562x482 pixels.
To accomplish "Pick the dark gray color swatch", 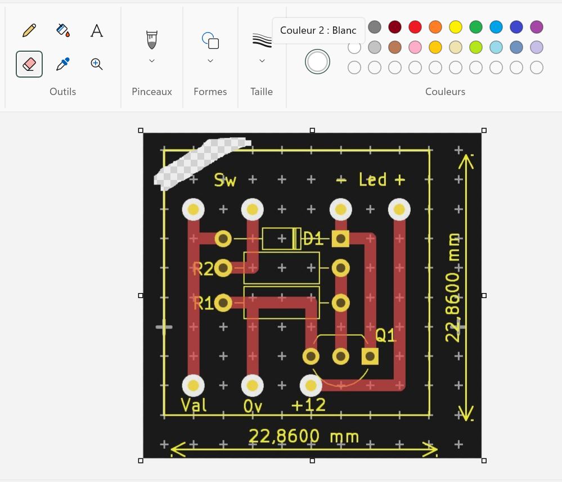I will (375, 27).
